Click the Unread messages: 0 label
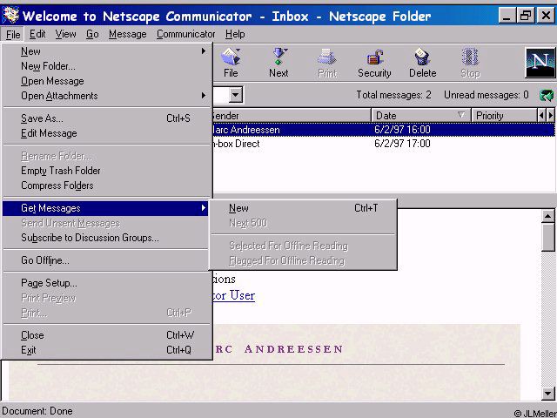Image resolution: width=557 pixels, height=418 pixels. click(486, 95)
